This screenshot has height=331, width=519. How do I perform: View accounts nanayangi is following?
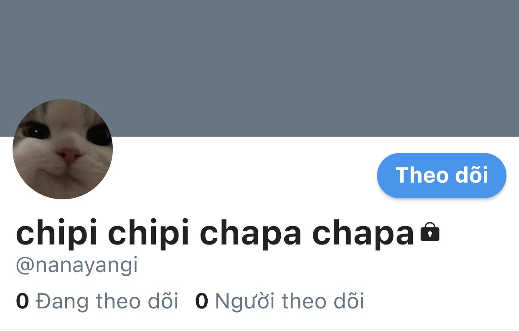tap(97, 301)
